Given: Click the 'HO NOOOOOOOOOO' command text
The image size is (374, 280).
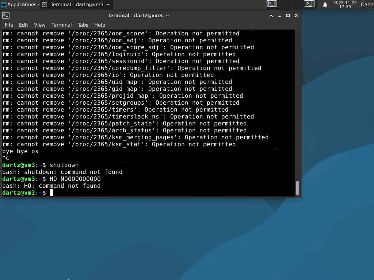Looking at the screenshot, I should tap(75, 179).
